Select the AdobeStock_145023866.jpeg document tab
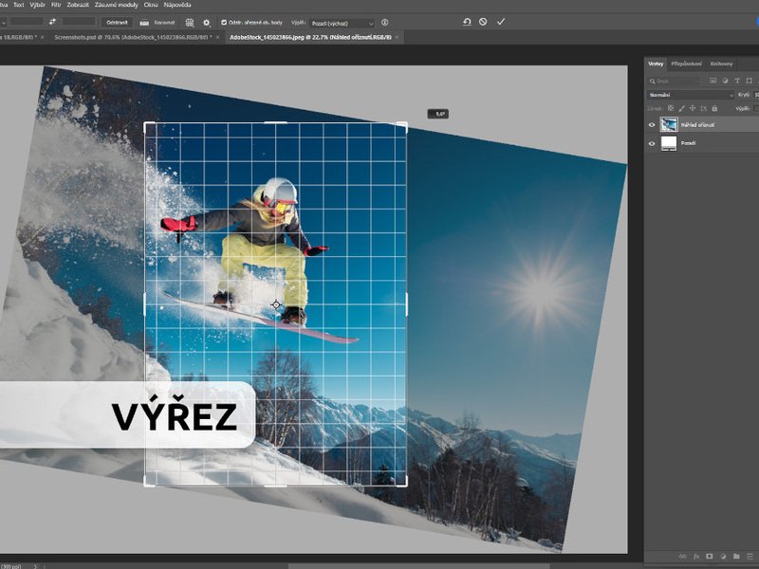The image size is (759, 569). (x=310, y=37)
